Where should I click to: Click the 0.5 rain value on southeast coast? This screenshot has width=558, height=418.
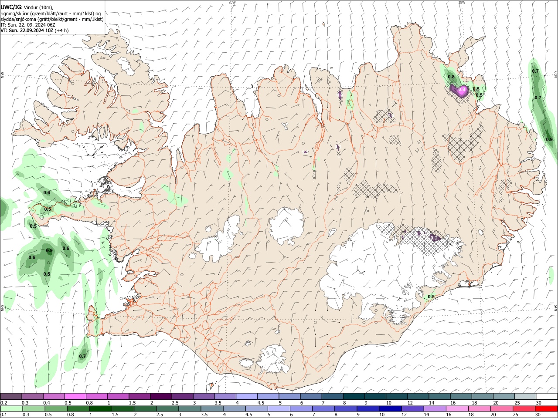pos(431,297)
